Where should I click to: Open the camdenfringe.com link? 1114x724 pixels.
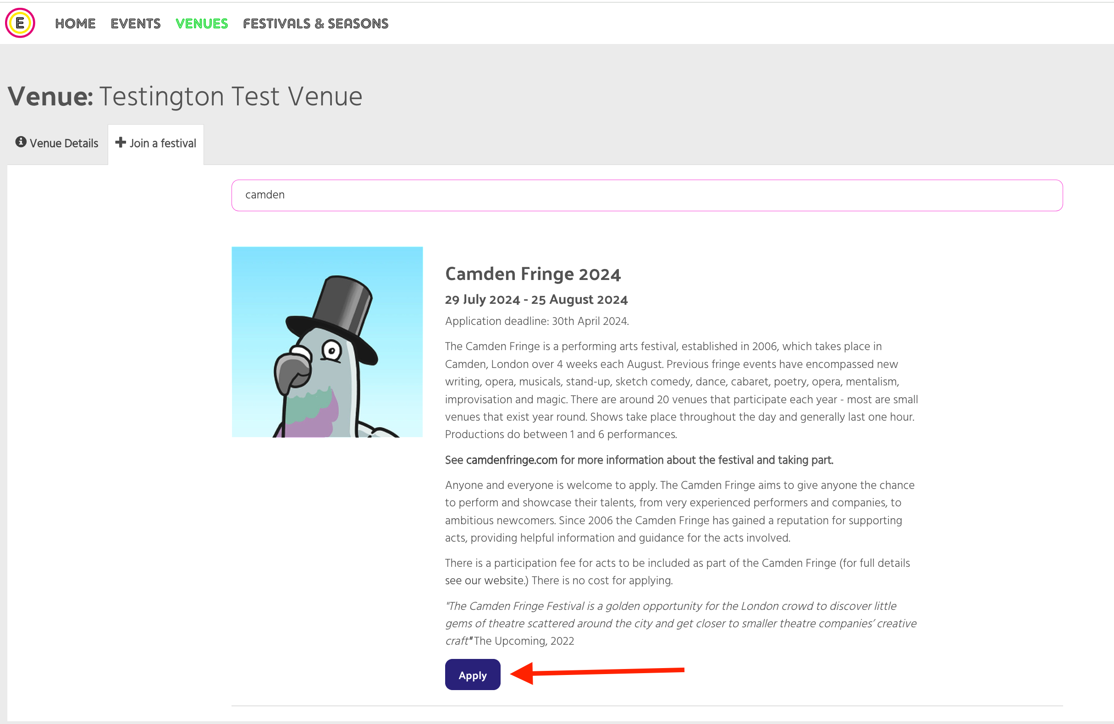point(512,460)
